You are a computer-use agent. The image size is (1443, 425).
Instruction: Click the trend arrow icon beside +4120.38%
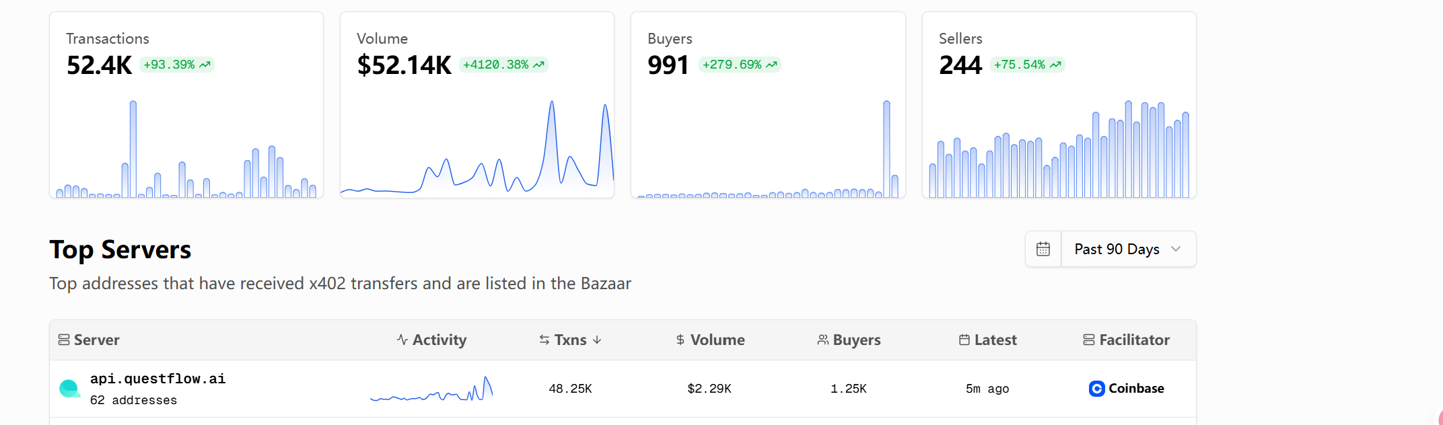click(x=538, y=65)
